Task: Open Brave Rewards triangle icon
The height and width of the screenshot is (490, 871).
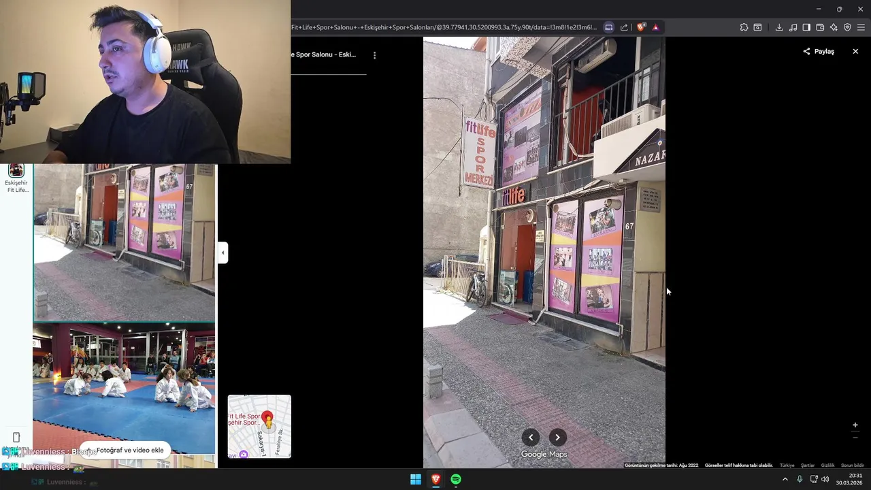Action: [655, 27]
